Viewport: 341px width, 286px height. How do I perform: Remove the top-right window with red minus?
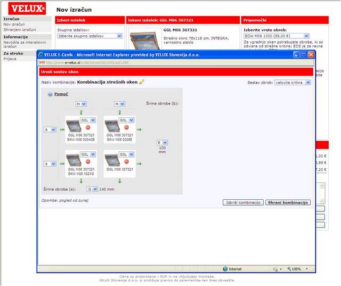[x=126, y=128]
